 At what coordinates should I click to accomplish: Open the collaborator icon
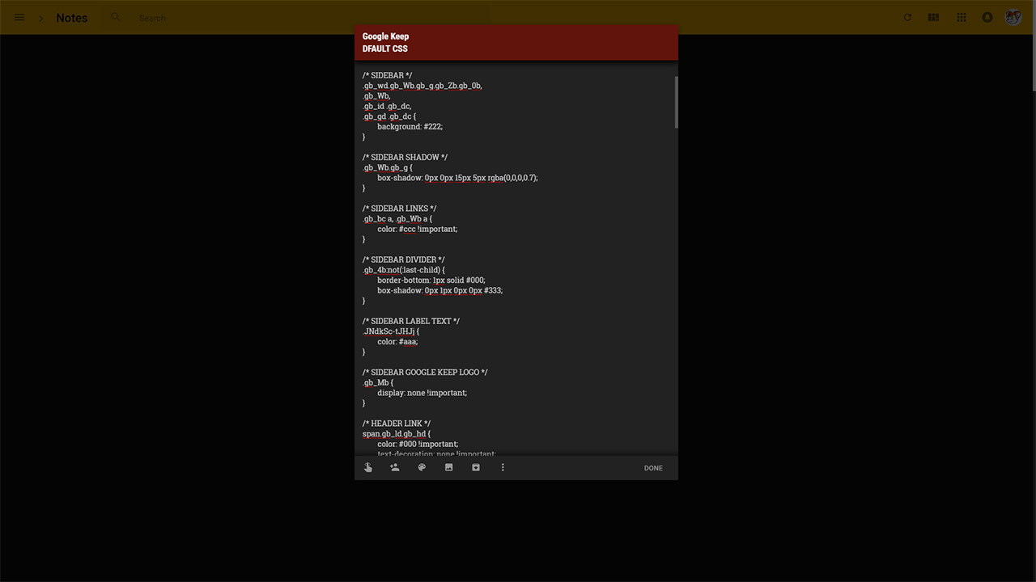[395, 467]
